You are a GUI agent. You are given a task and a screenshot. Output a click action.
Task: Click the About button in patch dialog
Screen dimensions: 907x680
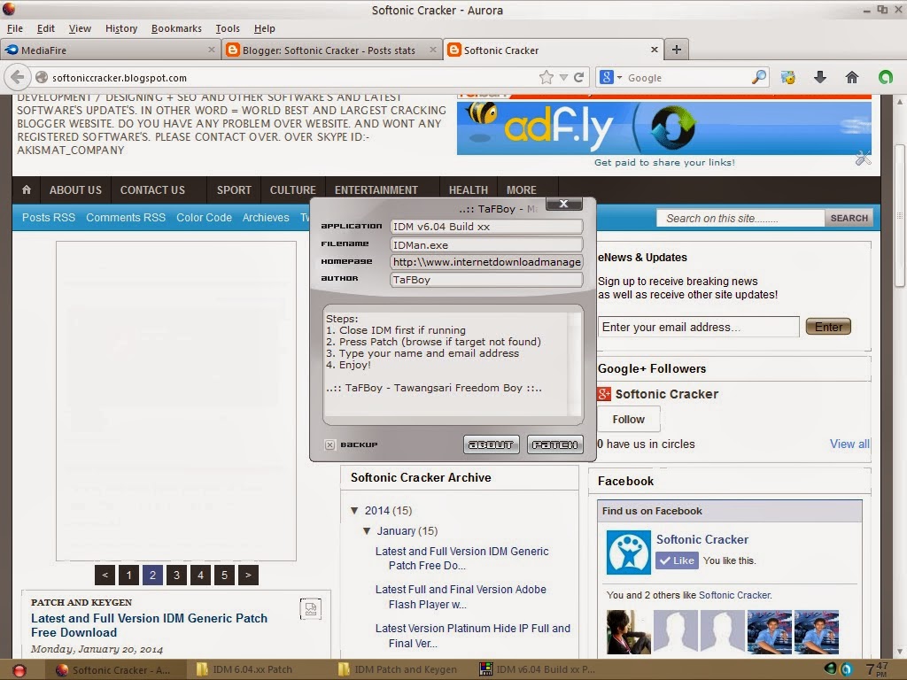(491, 444)
